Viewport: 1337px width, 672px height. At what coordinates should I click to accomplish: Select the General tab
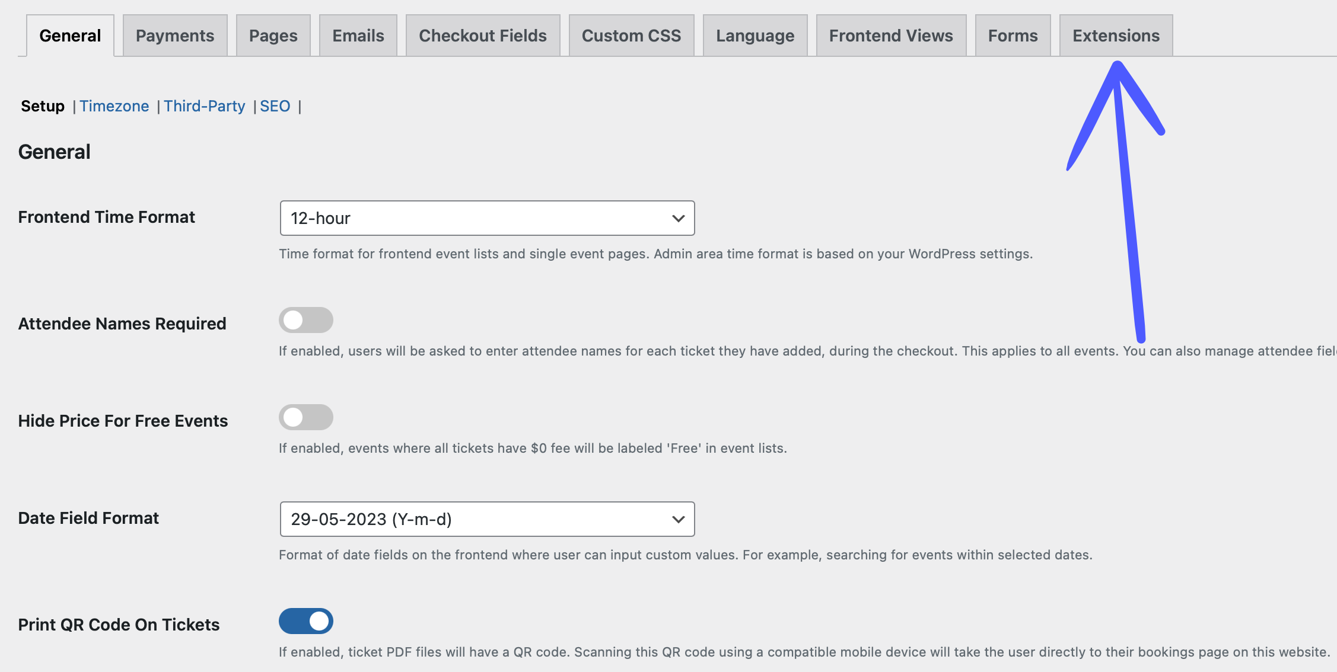(x=70, y=36)
